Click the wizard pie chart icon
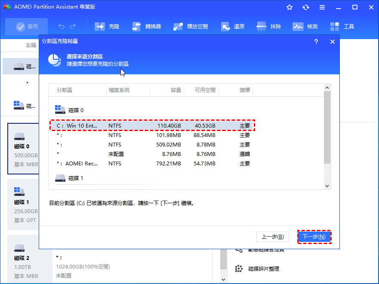 pos(55,60)
